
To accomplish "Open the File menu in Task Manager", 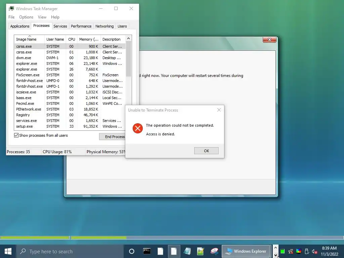I will (11, 17).
